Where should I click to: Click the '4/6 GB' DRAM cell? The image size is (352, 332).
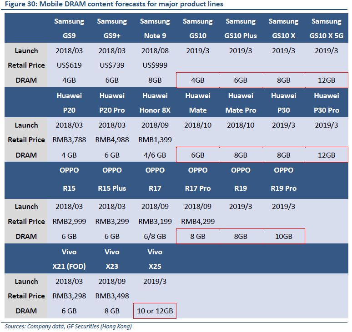pyautogui.click(x=155, y=155)
